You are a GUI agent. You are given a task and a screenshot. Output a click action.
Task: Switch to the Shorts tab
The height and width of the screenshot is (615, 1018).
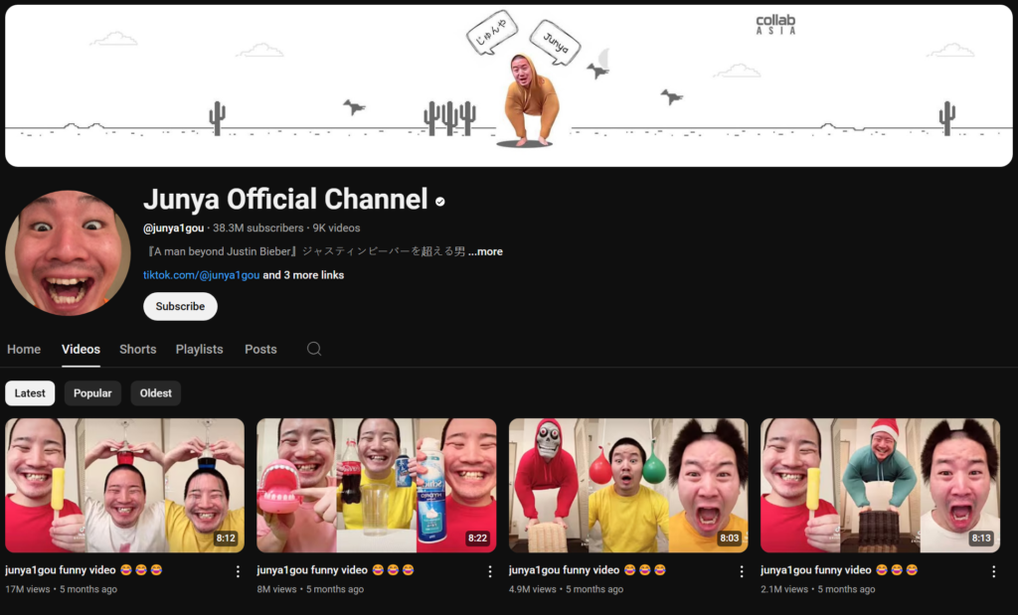coord(137,350)
